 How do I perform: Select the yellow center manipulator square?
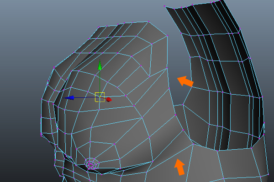(x=100, y=97)
